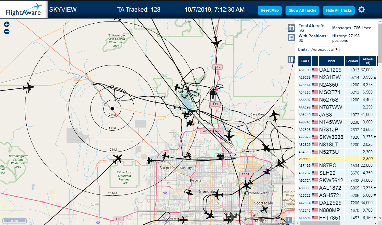Image resolution: width=382 pixels, height=225 pixels.
Task: Select aircraft icon left of Glendale label
Action: coord(189,192)
